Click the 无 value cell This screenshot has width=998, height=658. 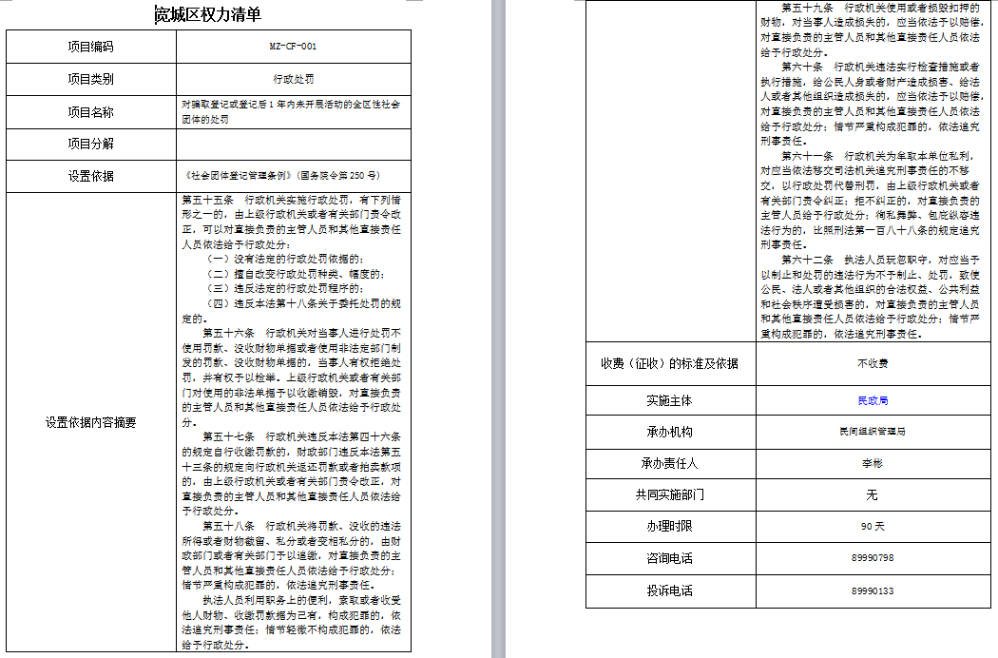coord(873,495)
